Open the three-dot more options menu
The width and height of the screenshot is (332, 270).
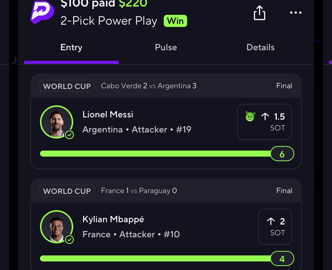coord(296,13)
